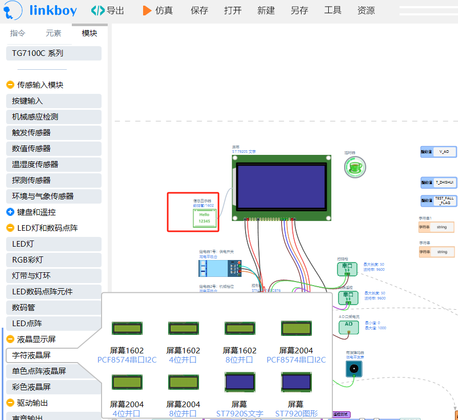Viewport: 458px width, 420px height.
Task: Switch to the 指令 tab
Action: (18, 33)
